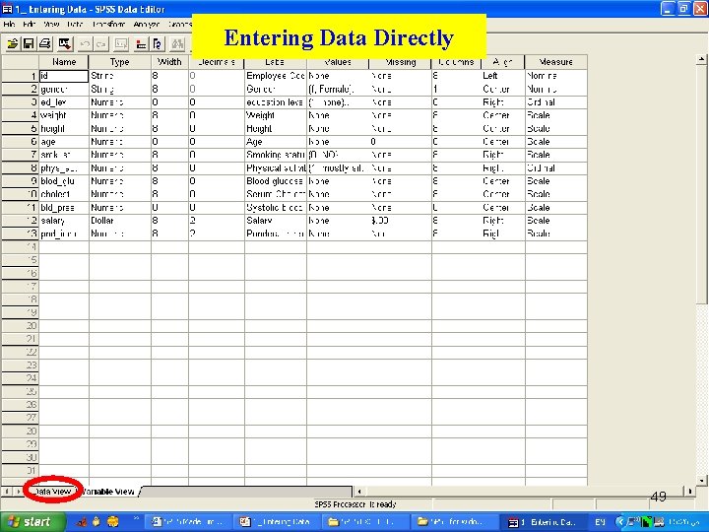Image resolution: width=709 pixels, height=532 pixels.
Task: Click the Type column header
Action: coord(120,62)
